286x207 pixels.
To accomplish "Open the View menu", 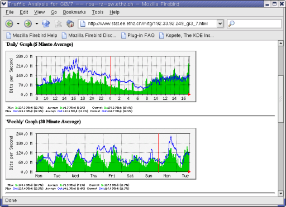I will [x=39, y=12].
